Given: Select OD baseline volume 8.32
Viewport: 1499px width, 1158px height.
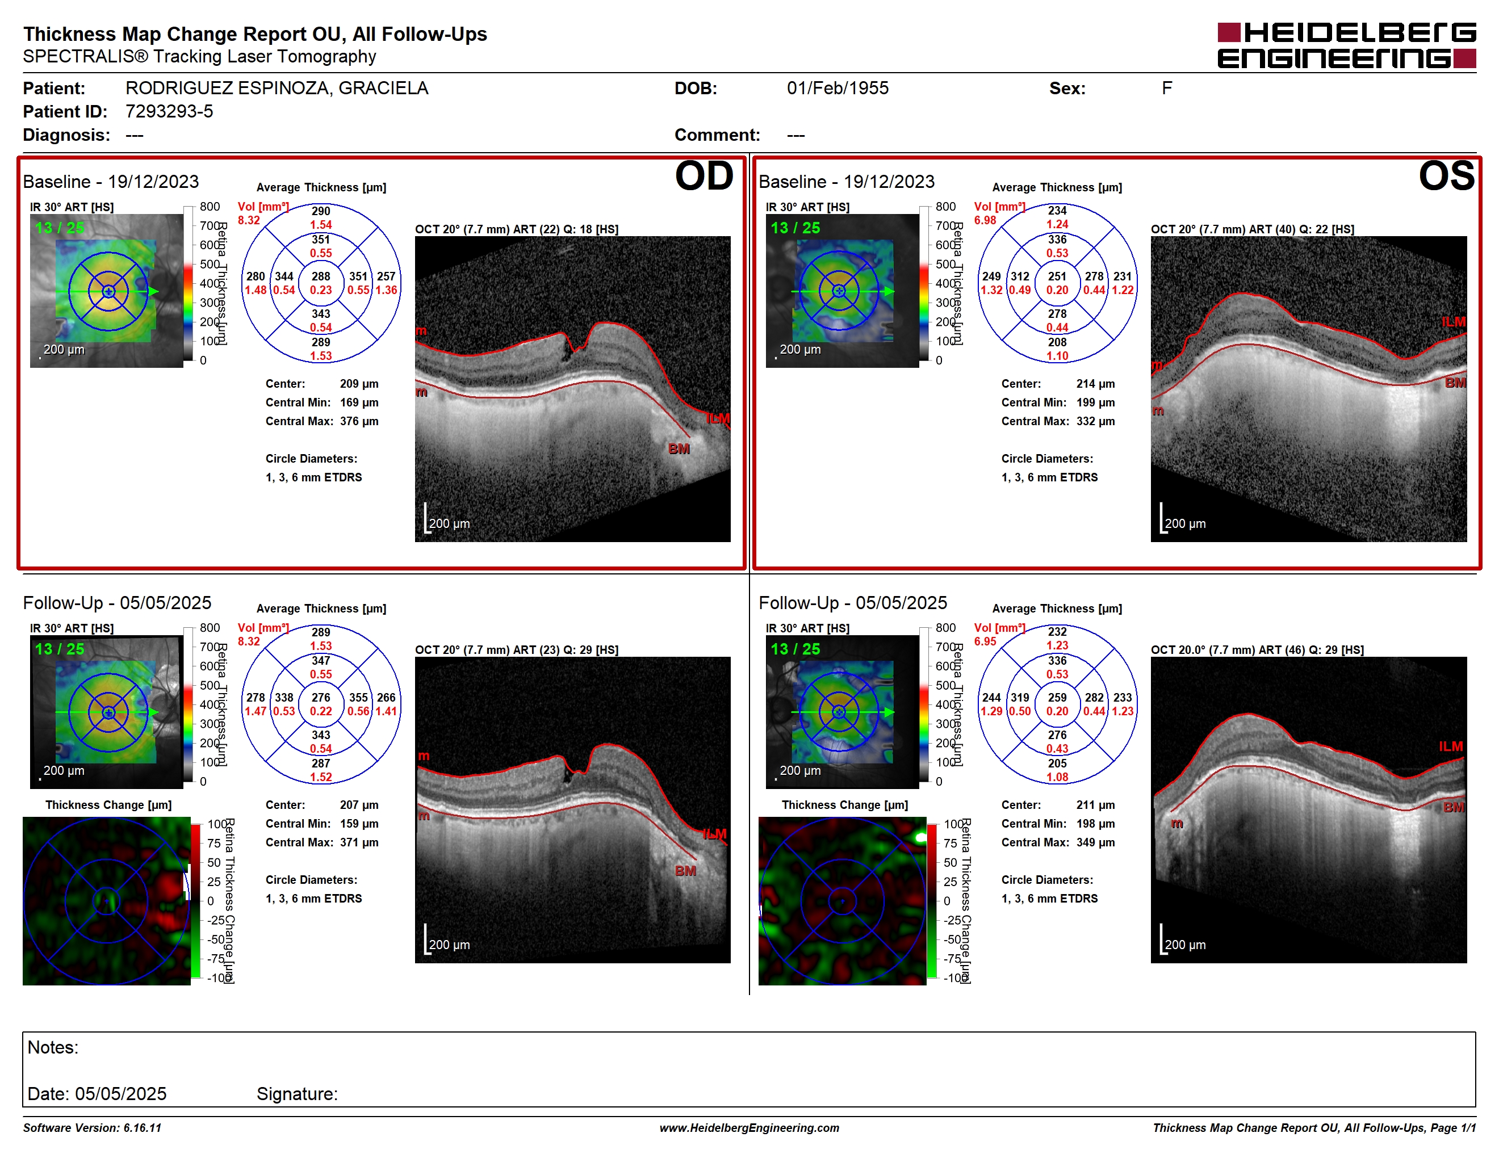Looking at the screenshot, I should [249, 220].
